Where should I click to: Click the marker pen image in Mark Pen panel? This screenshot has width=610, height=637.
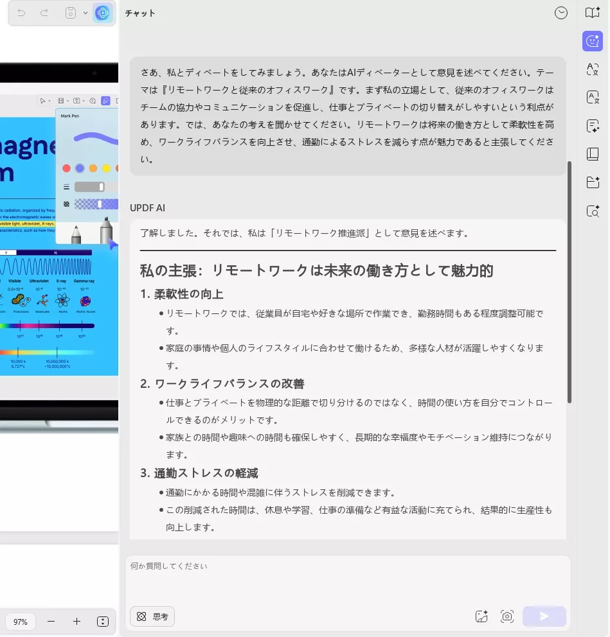tap(106, 231)
